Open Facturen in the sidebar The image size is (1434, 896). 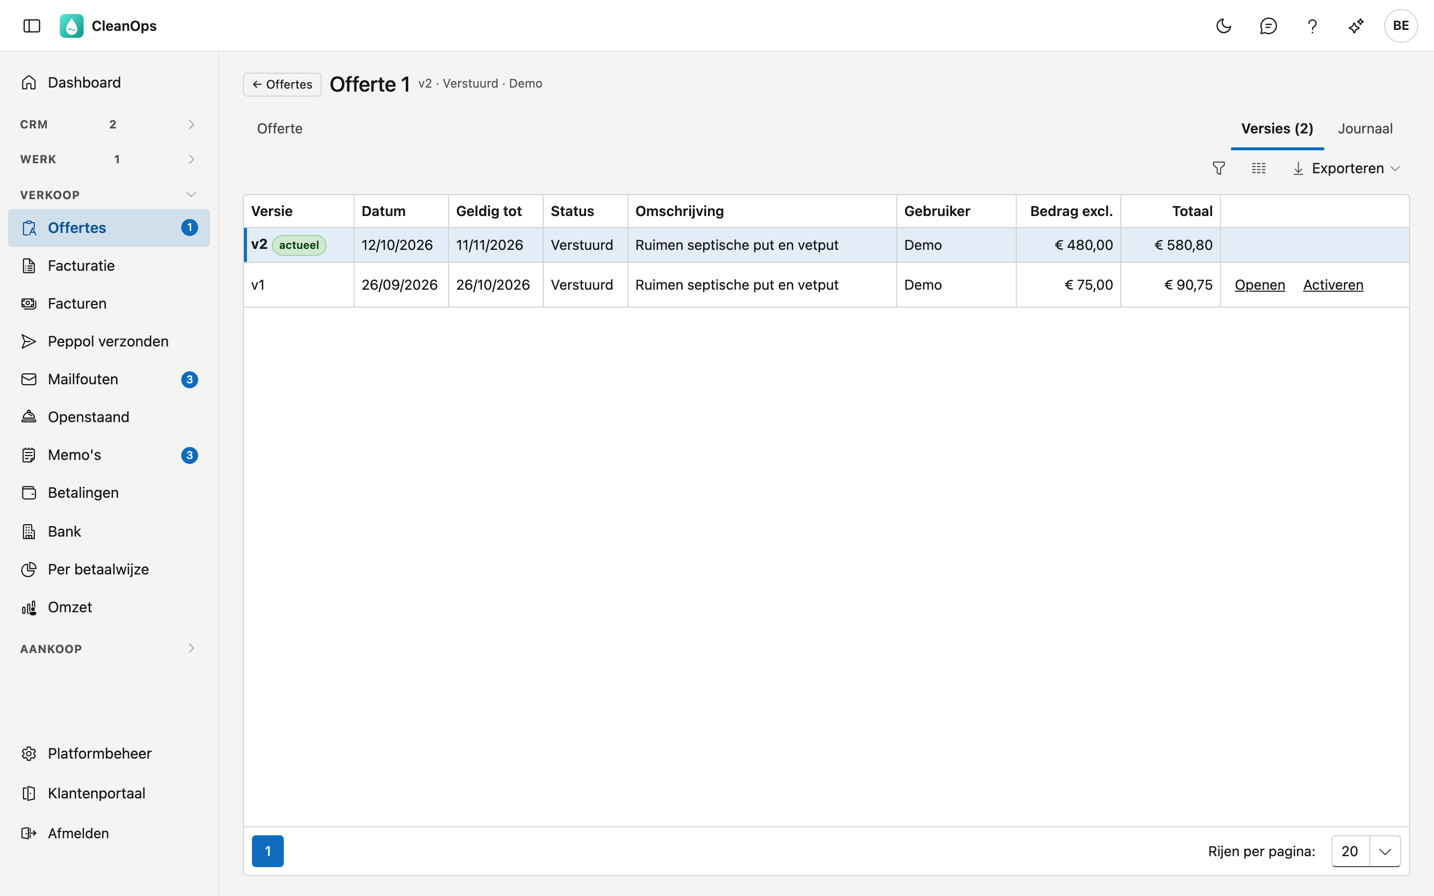click(x=109, y=304)
